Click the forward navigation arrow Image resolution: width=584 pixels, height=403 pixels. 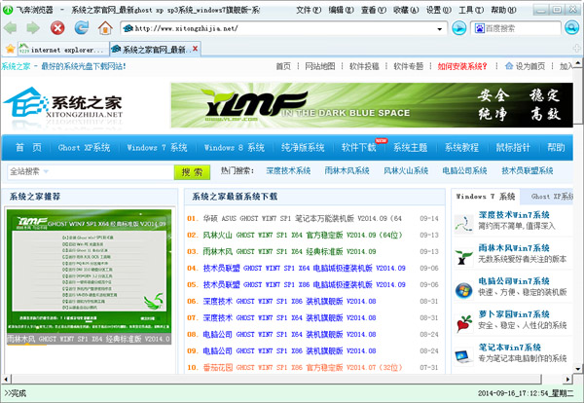pyautogui.click(x=34, y=28)
